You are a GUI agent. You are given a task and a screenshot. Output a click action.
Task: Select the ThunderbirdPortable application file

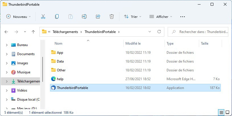(x=72, y=88)
